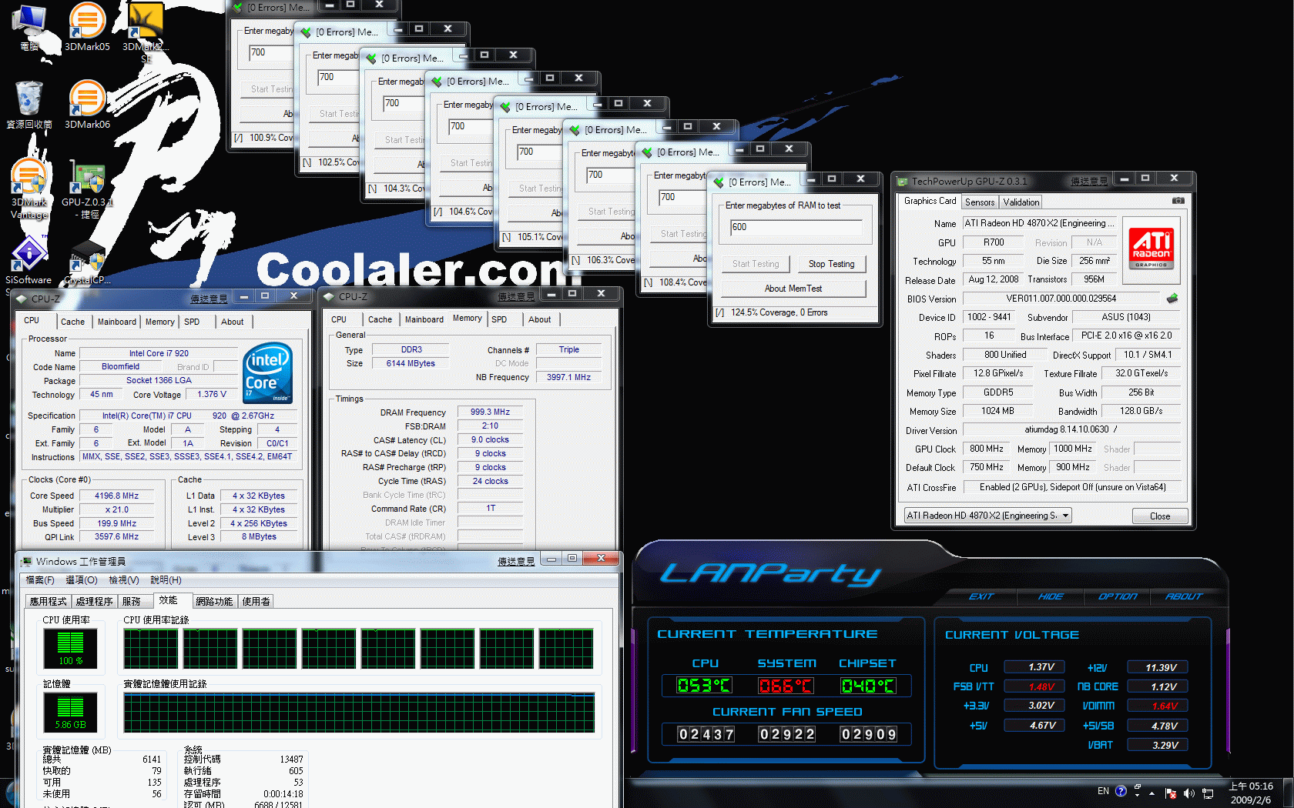1294x808 pixels.
Task: Click HIDE in the LANParty monitor
Action: (1050, 596)
